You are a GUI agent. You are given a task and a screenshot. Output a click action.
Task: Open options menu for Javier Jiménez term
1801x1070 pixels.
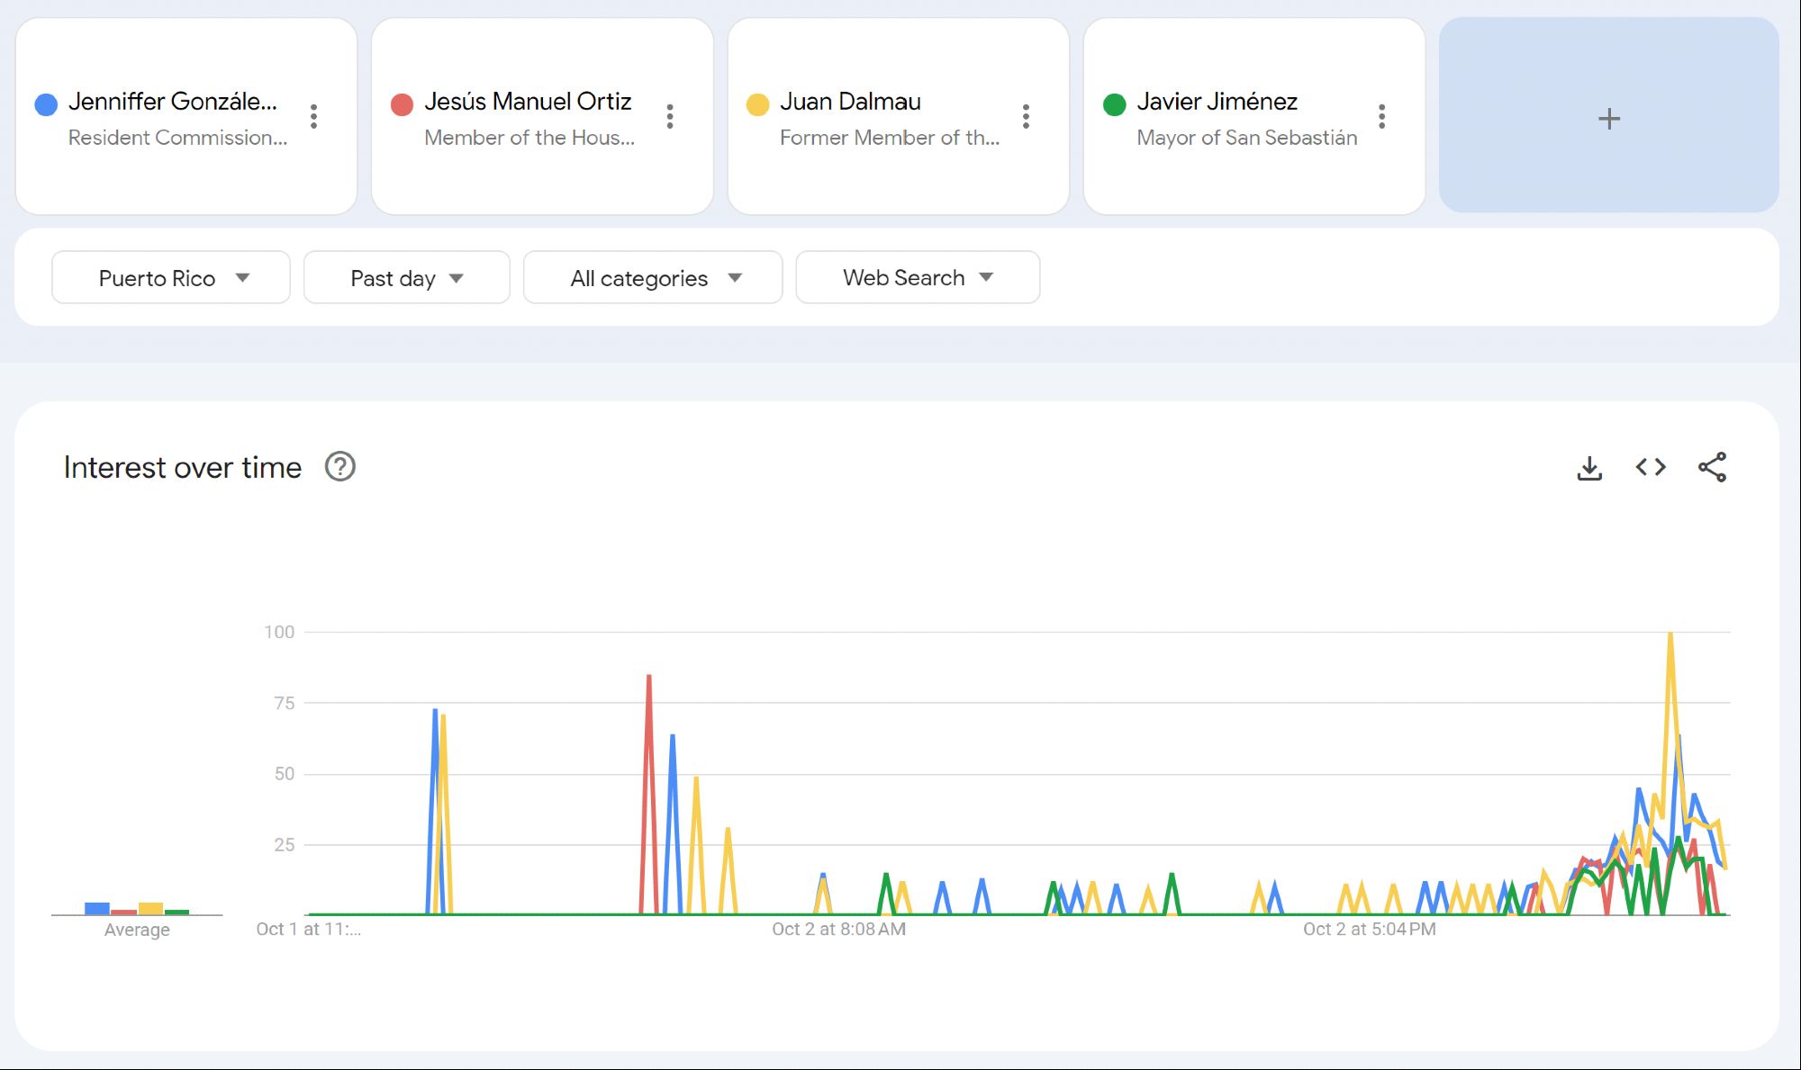coord(1381,116)
